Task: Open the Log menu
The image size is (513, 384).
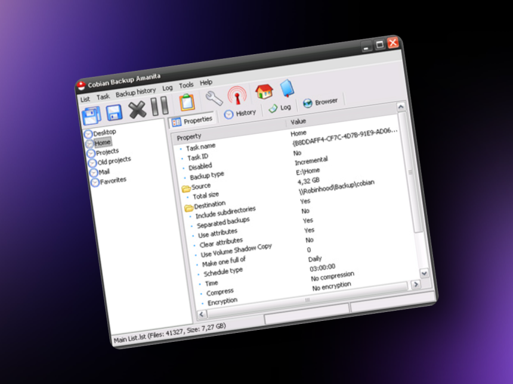Action: (168, 88)
